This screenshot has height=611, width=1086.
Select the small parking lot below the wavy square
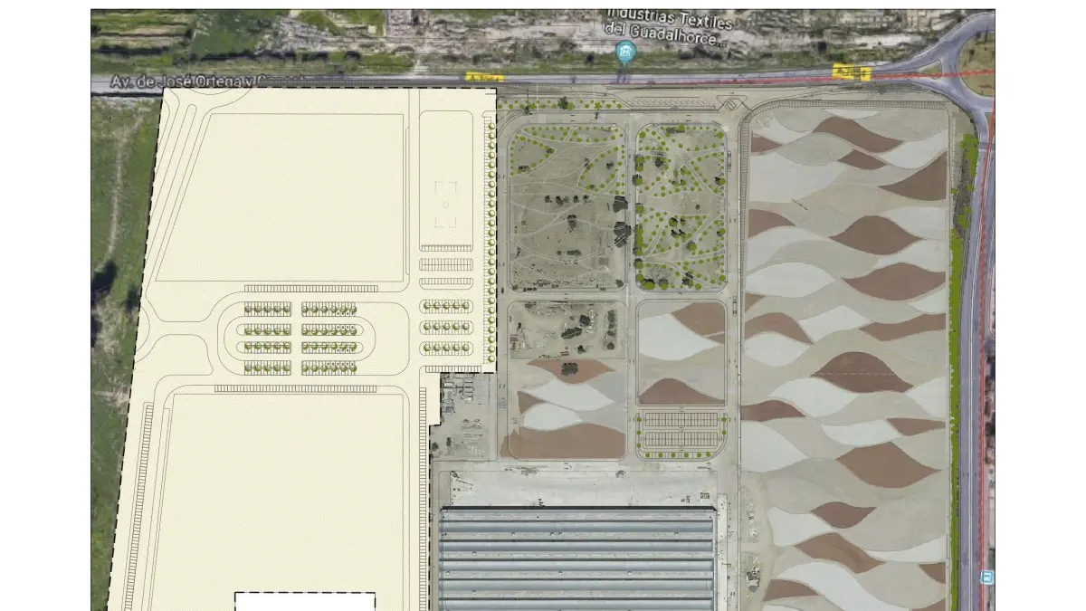coord(681,432)
